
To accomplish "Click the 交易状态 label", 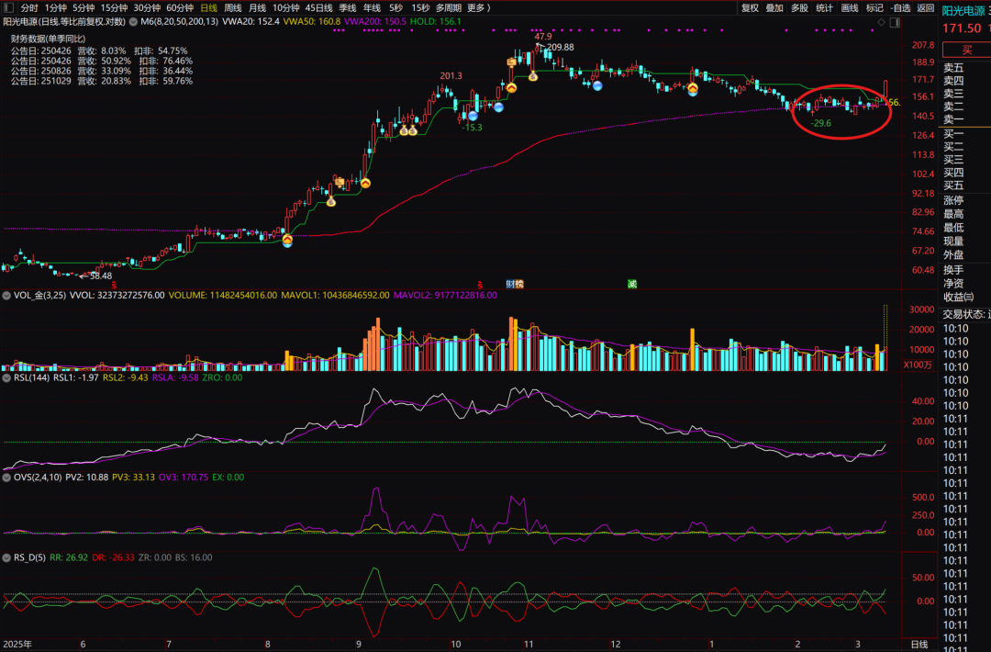I will click(963, 314).
